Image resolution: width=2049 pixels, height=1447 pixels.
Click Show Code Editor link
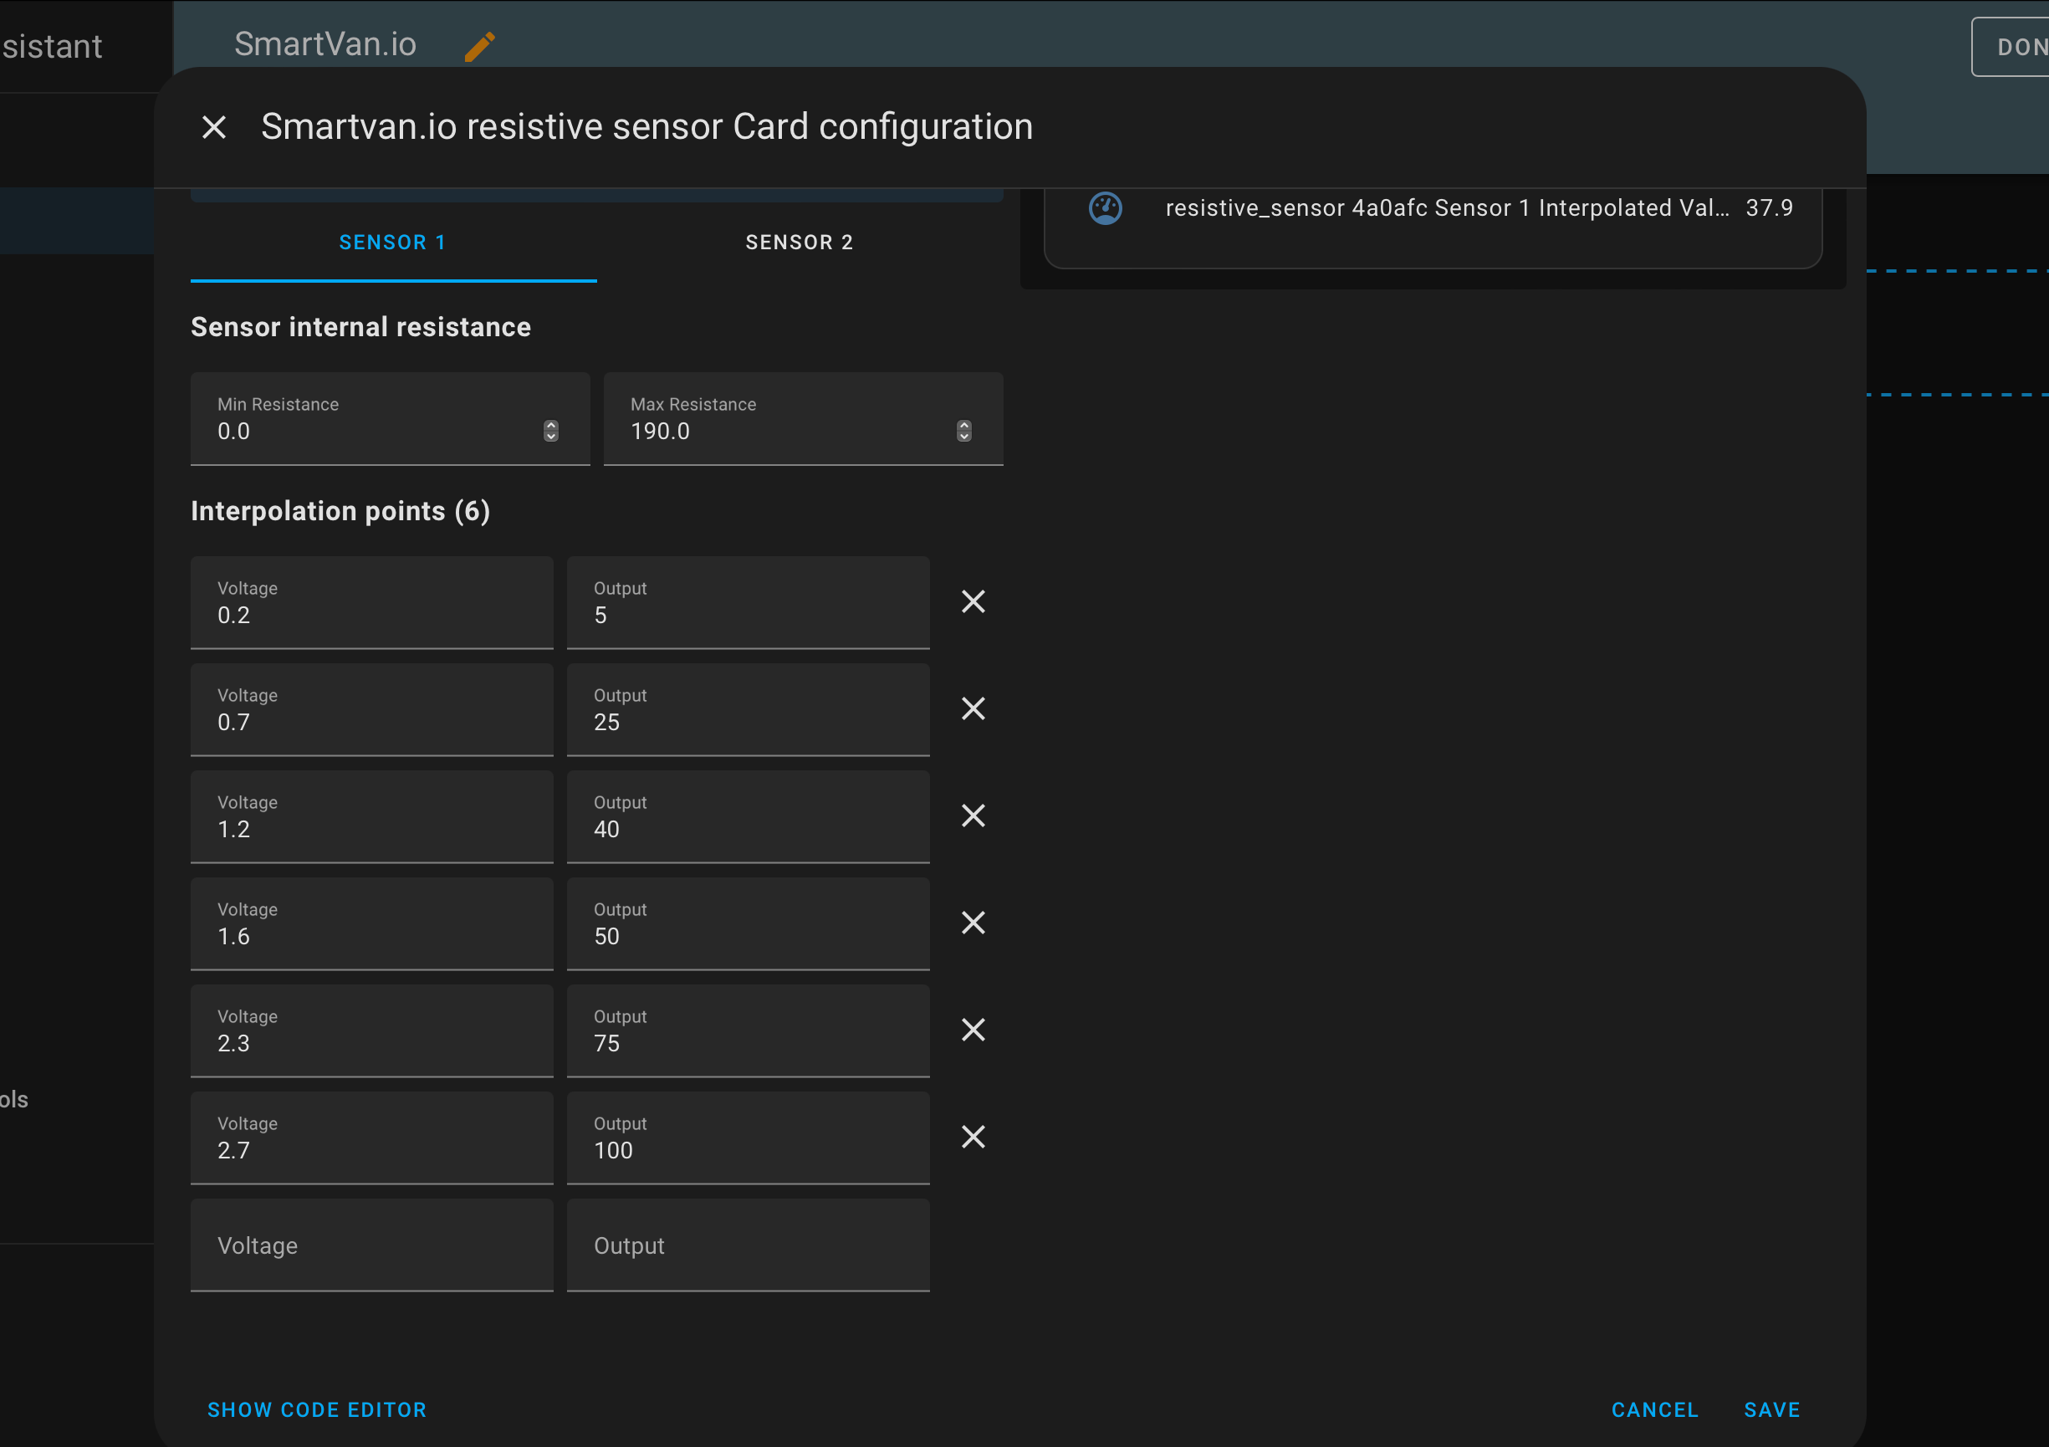point(317,1409)
